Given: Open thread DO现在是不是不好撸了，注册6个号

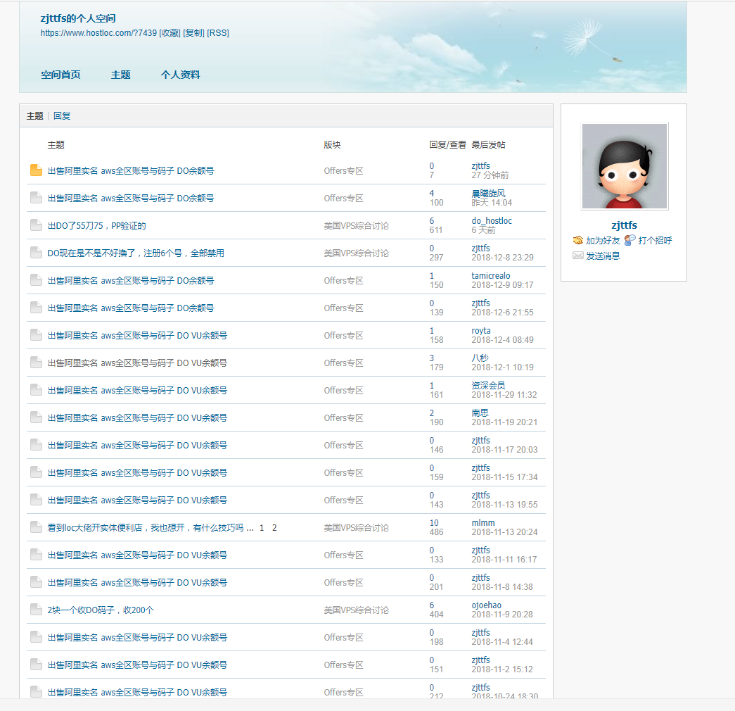Looking at the screenshot, I should 136,253.
